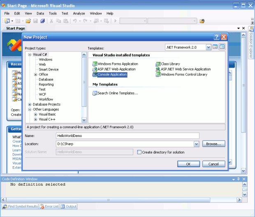Open the File menu
Screen dimensions: 255x217
(7, 13)
